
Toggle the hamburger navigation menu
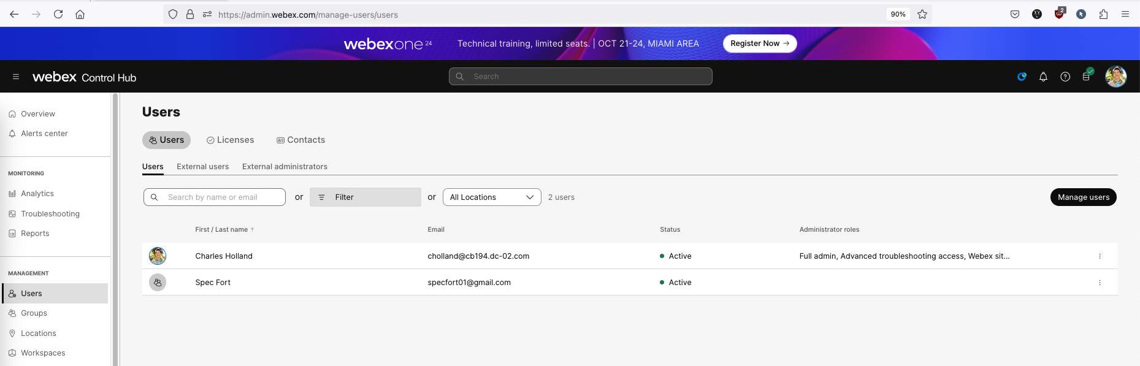[16, 77]
